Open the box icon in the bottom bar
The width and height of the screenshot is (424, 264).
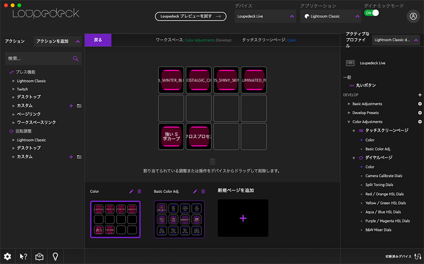point(39,257)
